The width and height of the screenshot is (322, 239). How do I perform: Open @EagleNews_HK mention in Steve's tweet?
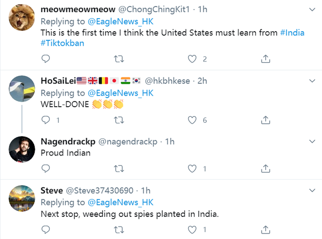click(x=120, y=202)
